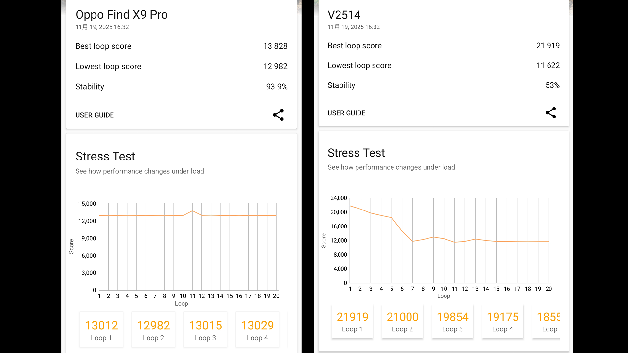
Task: Tap share icon on Oppo Find X9 Pro card
Action: (x=278, y=115)
